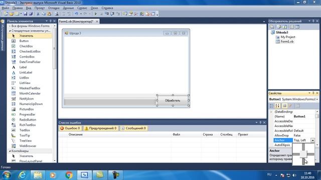The image size is (321, 180).
Task: Click the Copy toolbar icon
Action: click(x=44, y=14)
